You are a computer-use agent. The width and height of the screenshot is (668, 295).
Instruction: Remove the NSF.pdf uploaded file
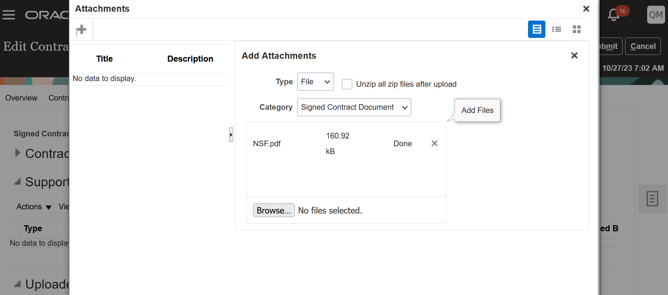tap(434, 143)
